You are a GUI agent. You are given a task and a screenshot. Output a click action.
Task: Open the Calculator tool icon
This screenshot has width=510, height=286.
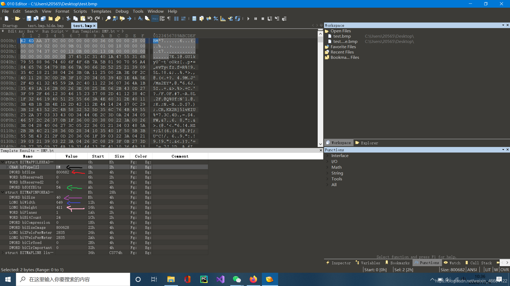point(194,19)
